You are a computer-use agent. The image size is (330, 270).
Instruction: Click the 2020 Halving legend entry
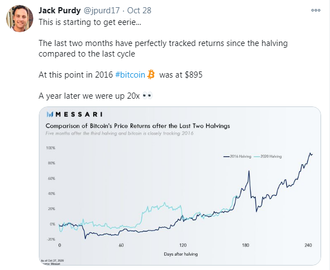click(268, 156)
